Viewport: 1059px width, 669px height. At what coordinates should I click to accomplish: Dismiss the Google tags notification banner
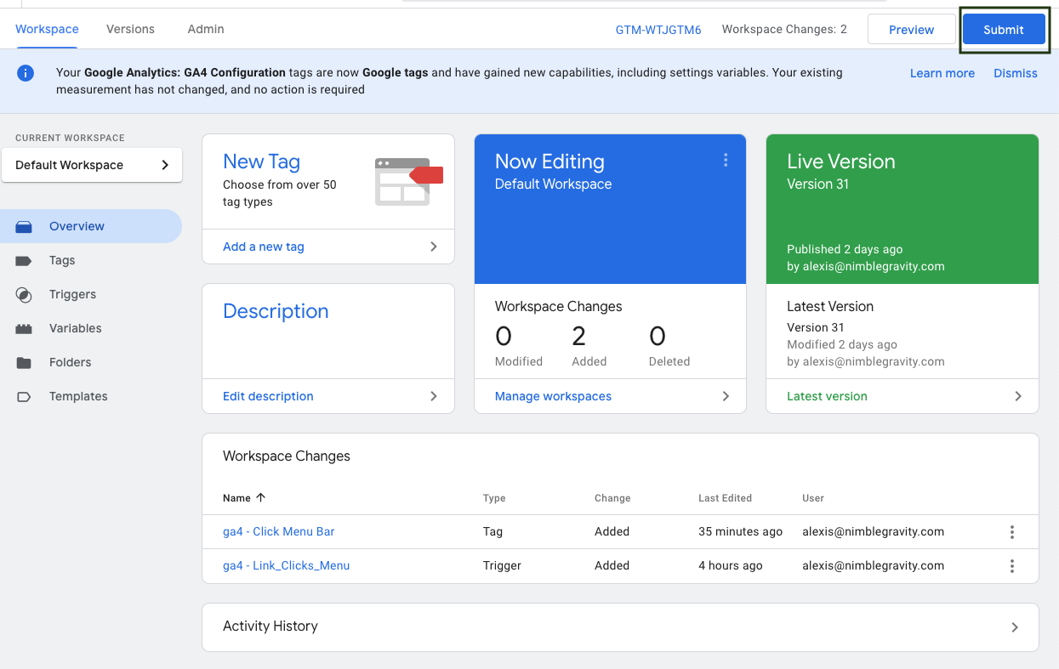pos(1016,73)
